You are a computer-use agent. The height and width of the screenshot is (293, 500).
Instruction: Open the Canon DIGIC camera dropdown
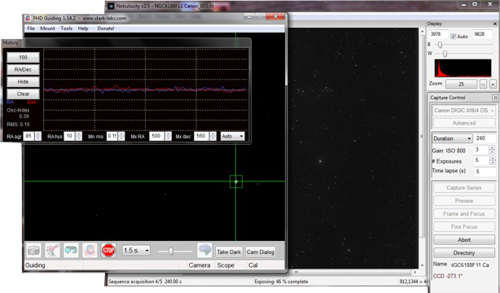point(464,111)
